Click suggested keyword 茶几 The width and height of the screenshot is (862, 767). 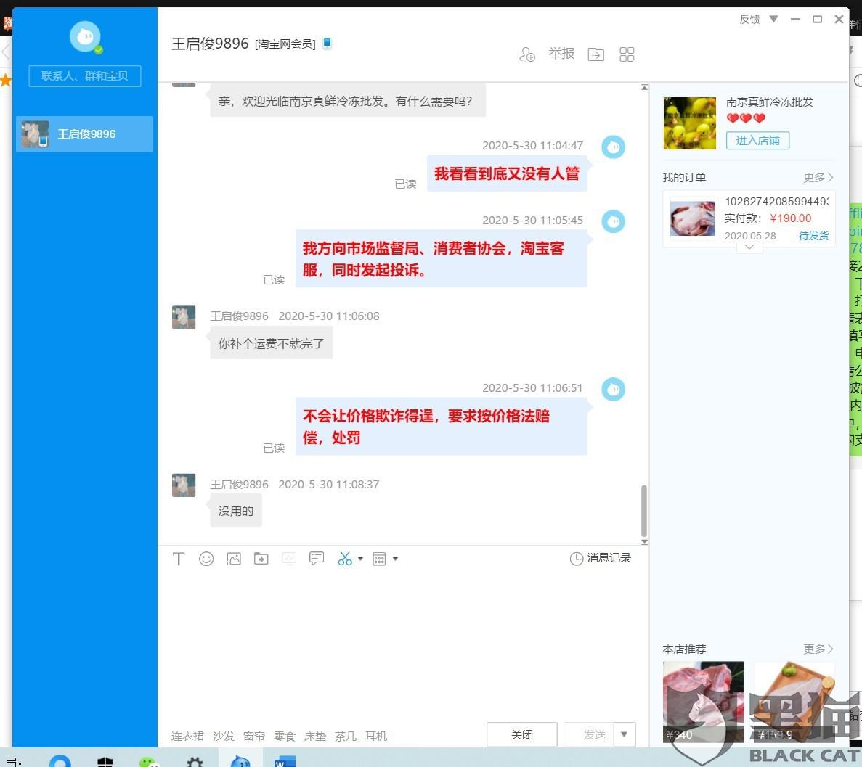pyautogui.click(x=345, y=736)
